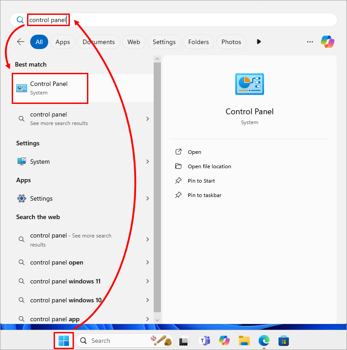Open Microsoft Store from taskbar

tap(283, 341)
